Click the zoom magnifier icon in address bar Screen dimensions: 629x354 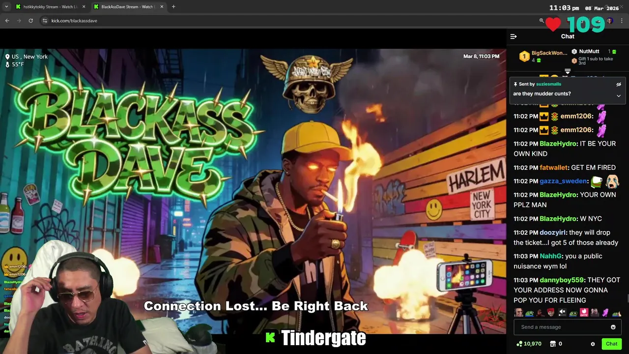(542, 21)
